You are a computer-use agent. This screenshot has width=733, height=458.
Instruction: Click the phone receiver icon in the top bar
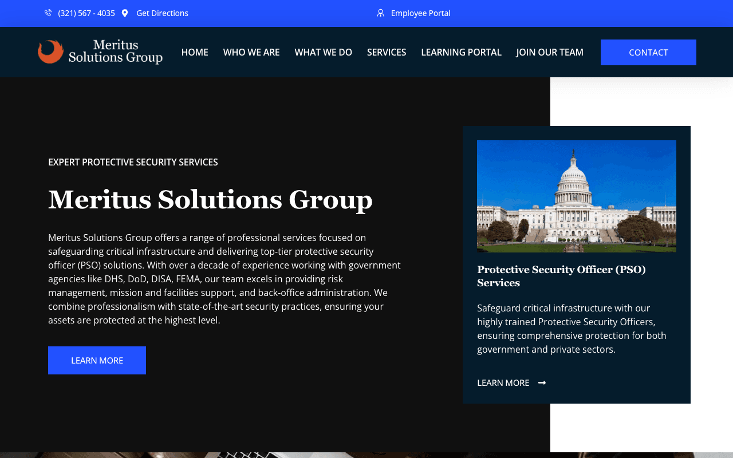click(48, 13)
